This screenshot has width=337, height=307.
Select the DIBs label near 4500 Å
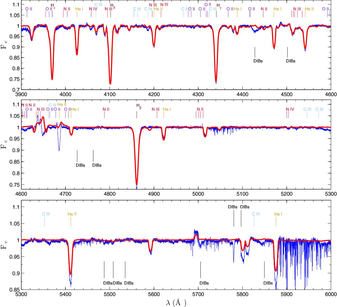291,60
